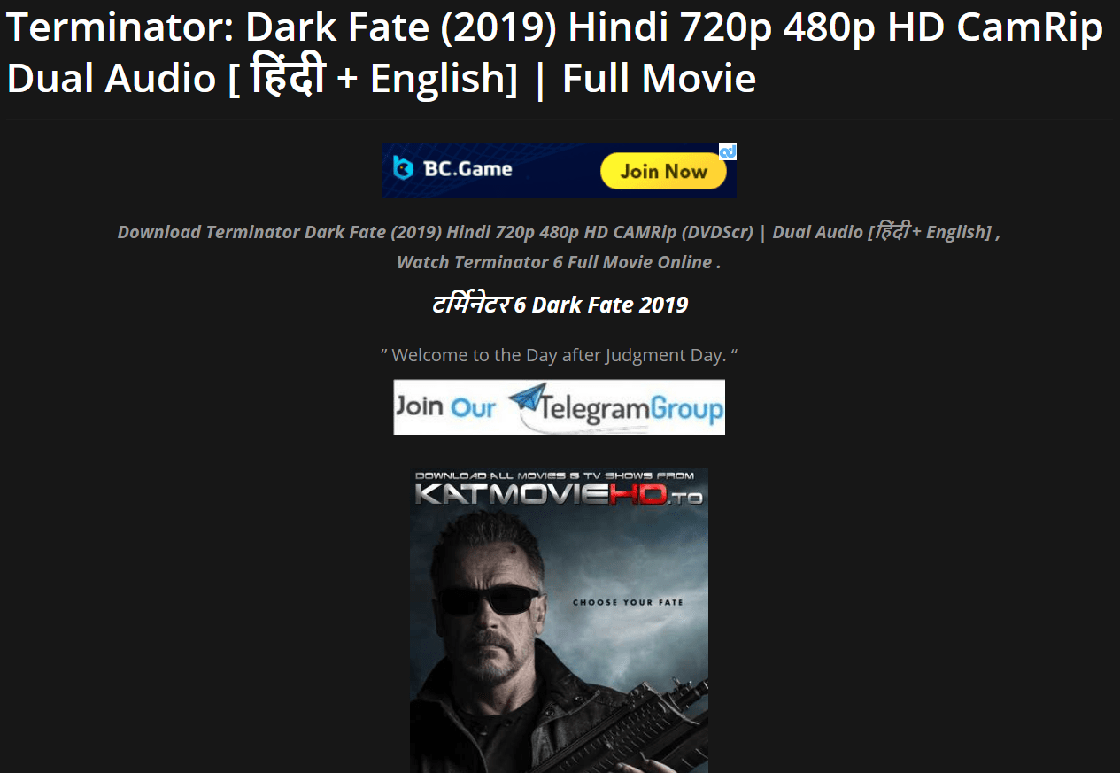The image size is (1120, 773).
Task: Click the Full Movie text in the title
Action: pos(659,78)
